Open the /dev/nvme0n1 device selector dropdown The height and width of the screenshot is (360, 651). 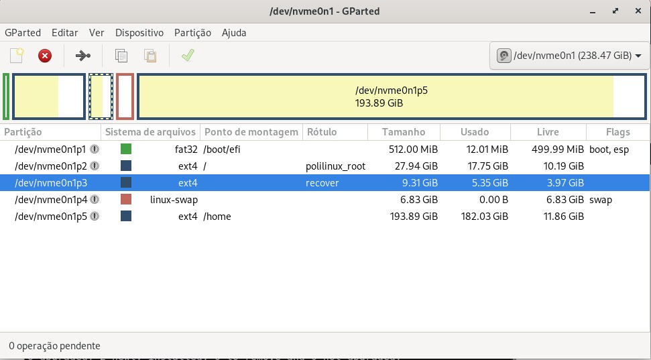570,55
